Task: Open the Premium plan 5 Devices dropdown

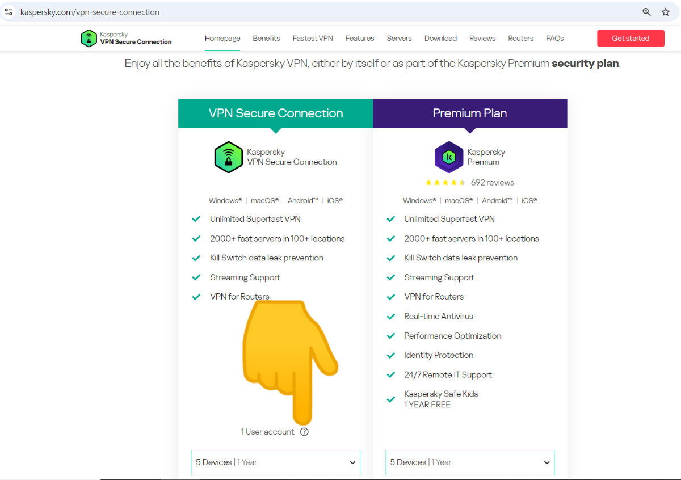Action: coord(470,462)
